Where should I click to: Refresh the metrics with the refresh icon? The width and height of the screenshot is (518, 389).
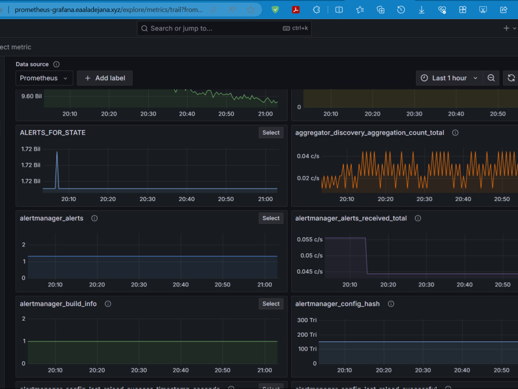(511, 78)
